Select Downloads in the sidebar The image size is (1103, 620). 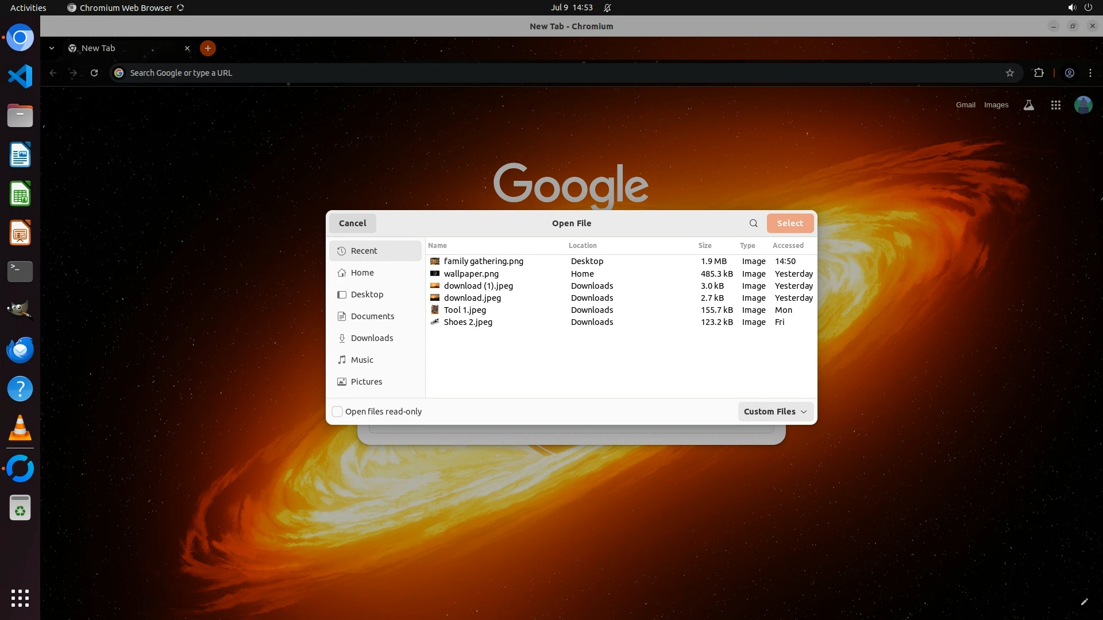coord(372,338)
